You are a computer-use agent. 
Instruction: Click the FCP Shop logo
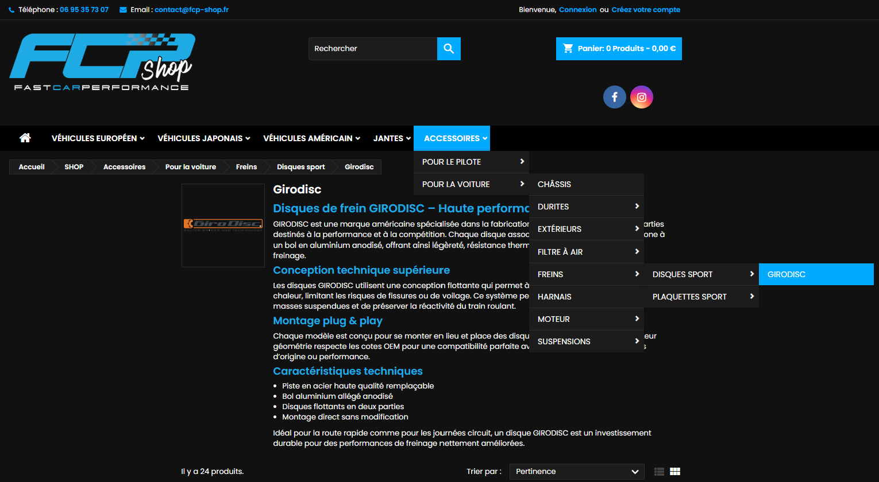(102, 62)
